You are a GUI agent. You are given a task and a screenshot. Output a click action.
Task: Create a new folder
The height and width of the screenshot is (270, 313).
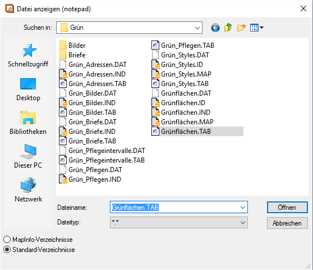(x=241, y=28)
